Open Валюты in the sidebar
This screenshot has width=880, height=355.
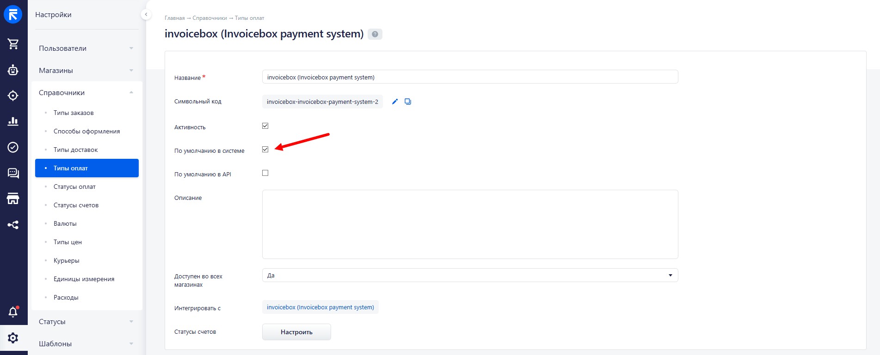[65, 223]
